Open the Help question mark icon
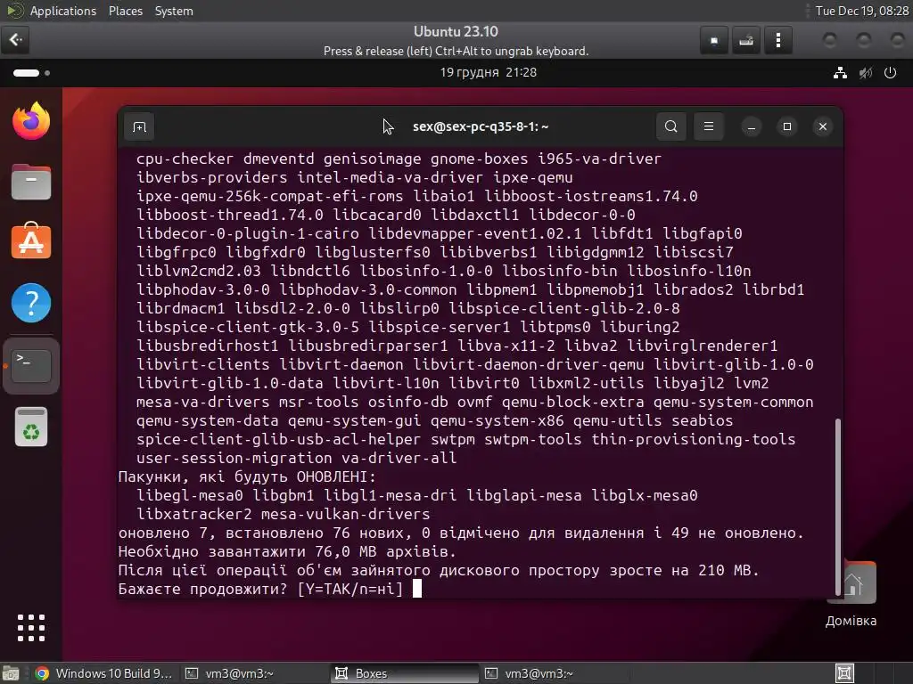913x684 pixels. [31, 303]
